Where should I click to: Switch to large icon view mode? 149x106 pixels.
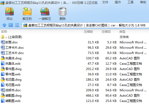pos(11,25)
